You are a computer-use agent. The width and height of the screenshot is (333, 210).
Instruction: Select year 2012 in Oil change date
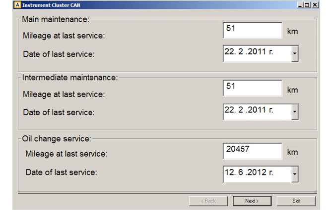click(x=256, y=172)
